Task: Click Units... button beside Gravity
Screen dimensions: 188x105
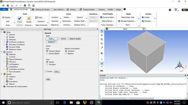Action: click(x=57, y=72)
